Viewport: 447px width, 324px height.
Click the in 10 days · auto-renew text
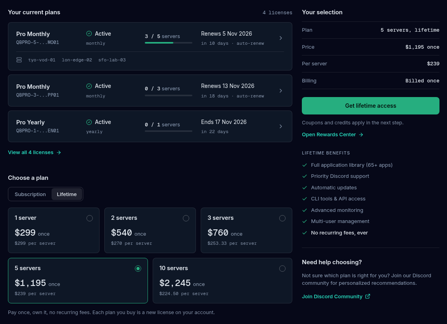[232, 43]
